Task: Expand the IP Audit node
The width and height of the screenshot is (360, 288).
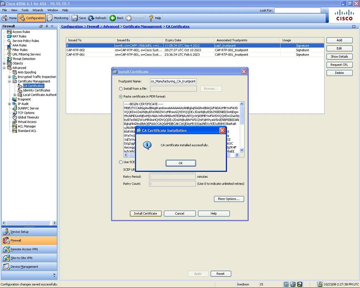Action: 9,104
